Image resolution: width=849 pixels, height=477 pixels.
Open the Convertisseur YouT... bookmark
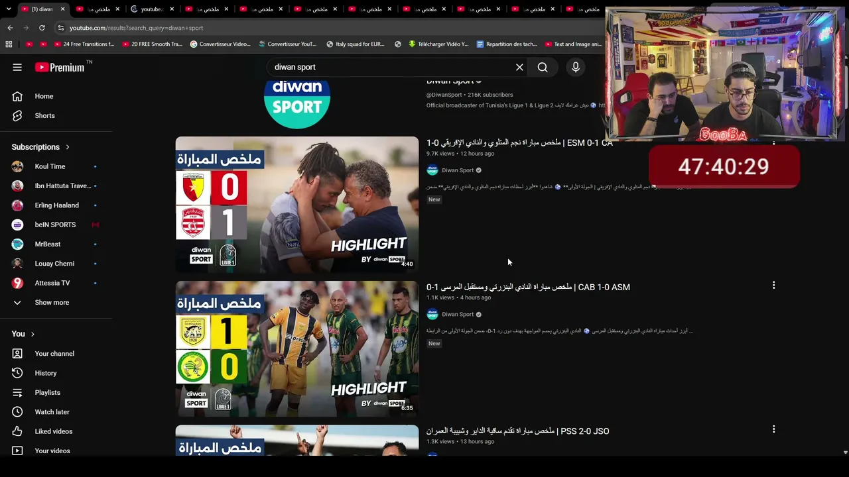[287, 44]
